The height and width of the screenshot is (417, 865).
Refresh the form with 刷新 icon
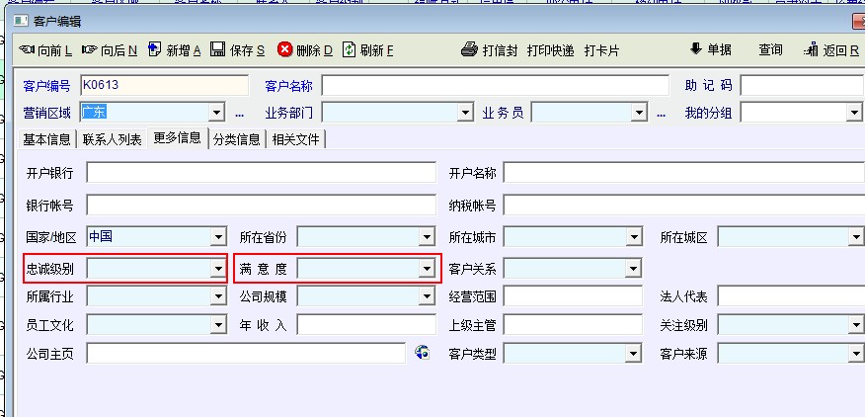click(x=351, y=49)
